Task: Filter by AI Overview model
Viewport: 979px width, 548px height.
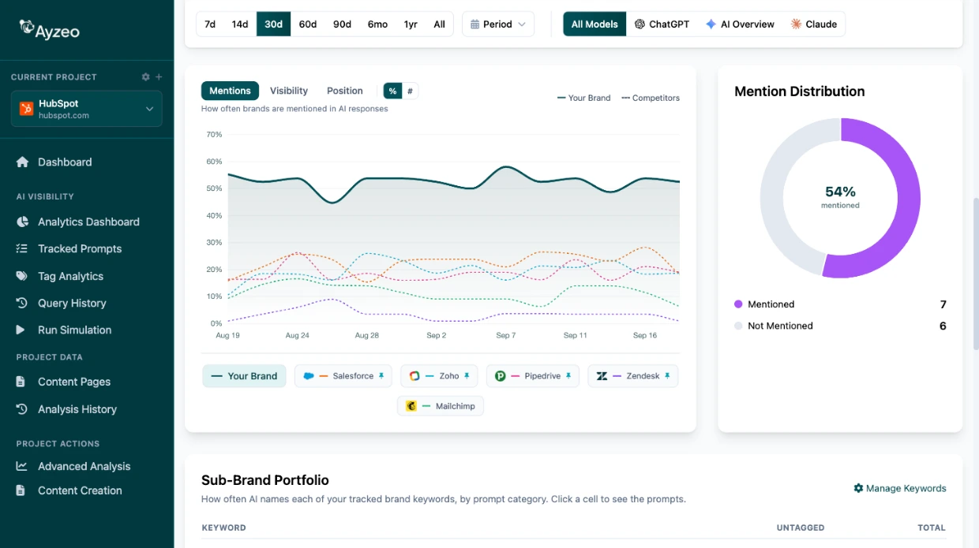Action: (740, 24)
